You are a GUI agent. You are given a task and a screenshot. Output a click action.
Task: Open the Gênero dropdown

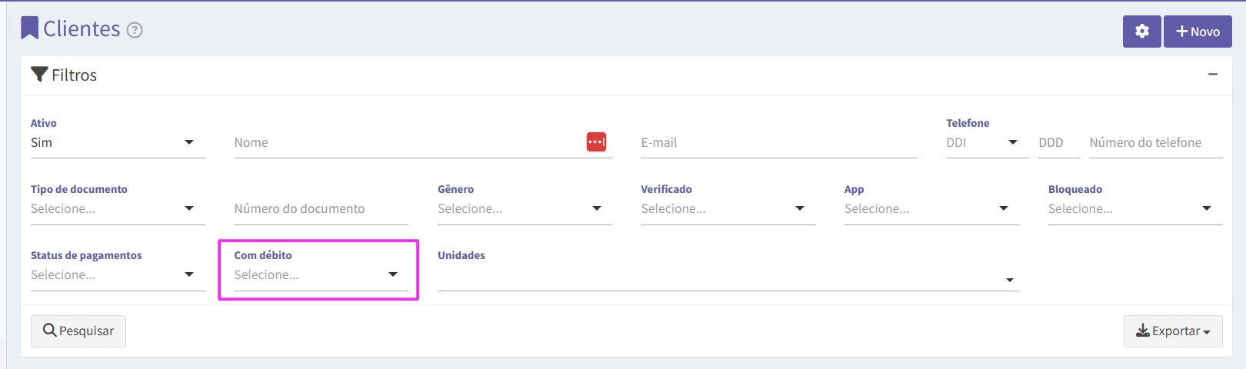coord(525,209)
